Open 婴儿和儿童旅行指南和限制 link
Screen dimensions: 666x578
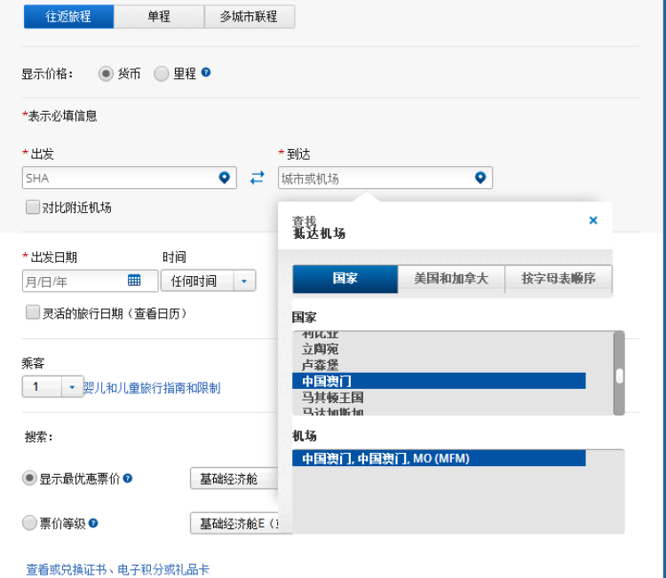(152, 388)
